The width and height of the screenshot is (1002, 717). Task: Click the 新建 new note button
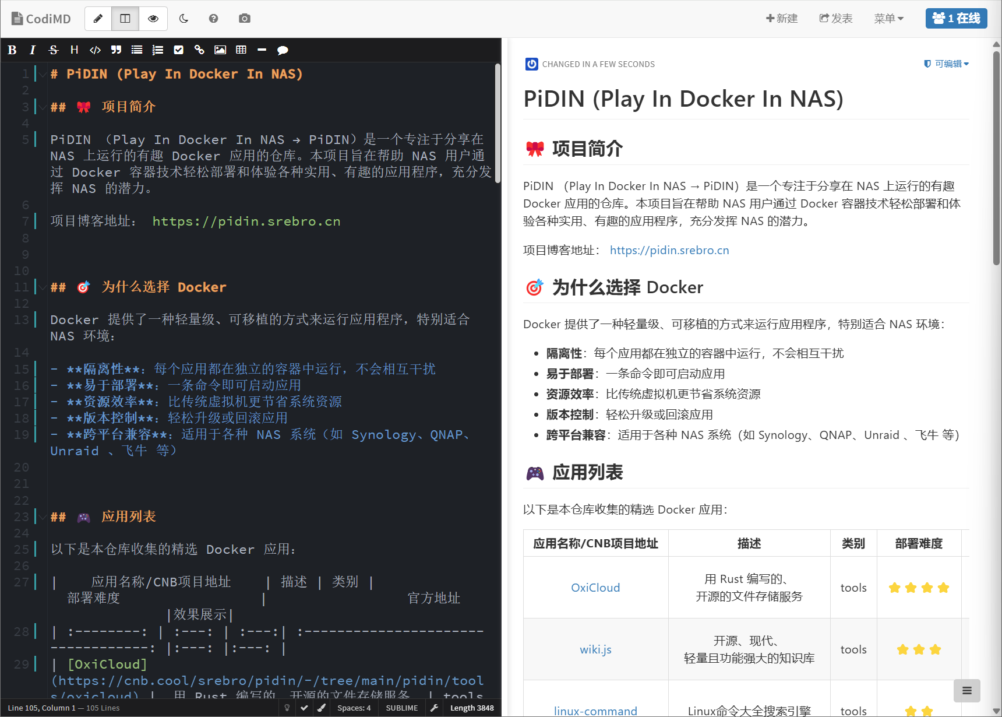click(782, 19)
